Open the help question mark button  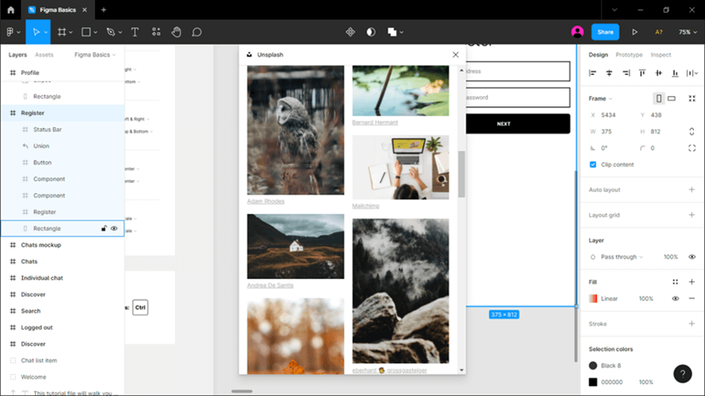point(682,374)
